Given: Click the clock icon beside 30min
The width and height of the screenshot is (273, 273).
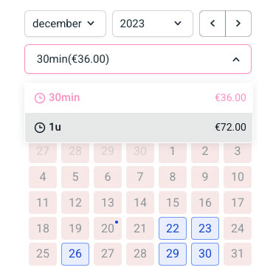Looking at the screenshot, I should (x=40, y=98).
